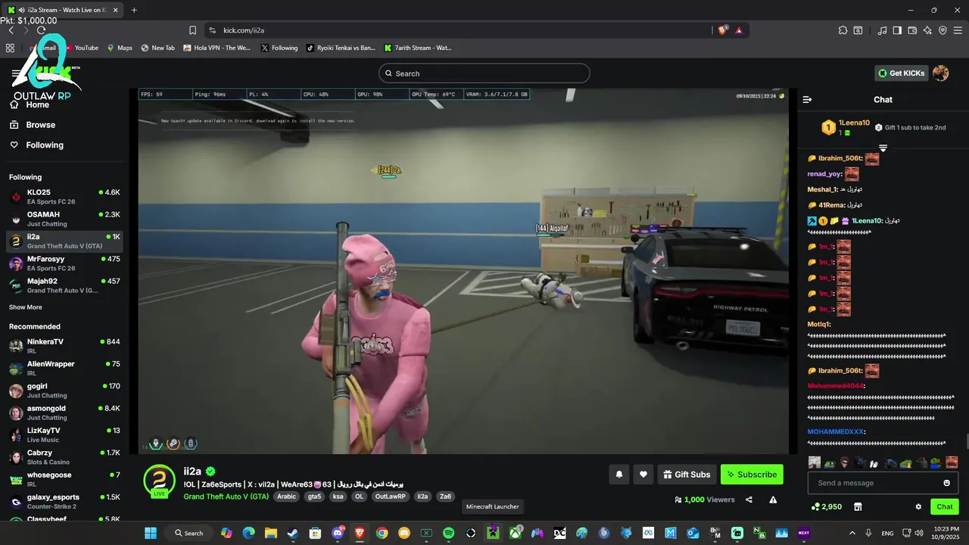Open Minecraft Launcher from the taskbar
Screen dimensions: 969x545
click(x=493, y=533)
